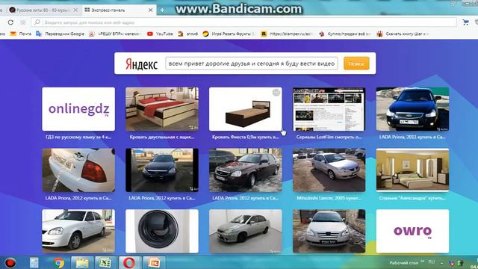Open the LADA Priora 2012 white taillight tile
The image size is (478, 269).
pyautogui.click(x=78, y=170)
